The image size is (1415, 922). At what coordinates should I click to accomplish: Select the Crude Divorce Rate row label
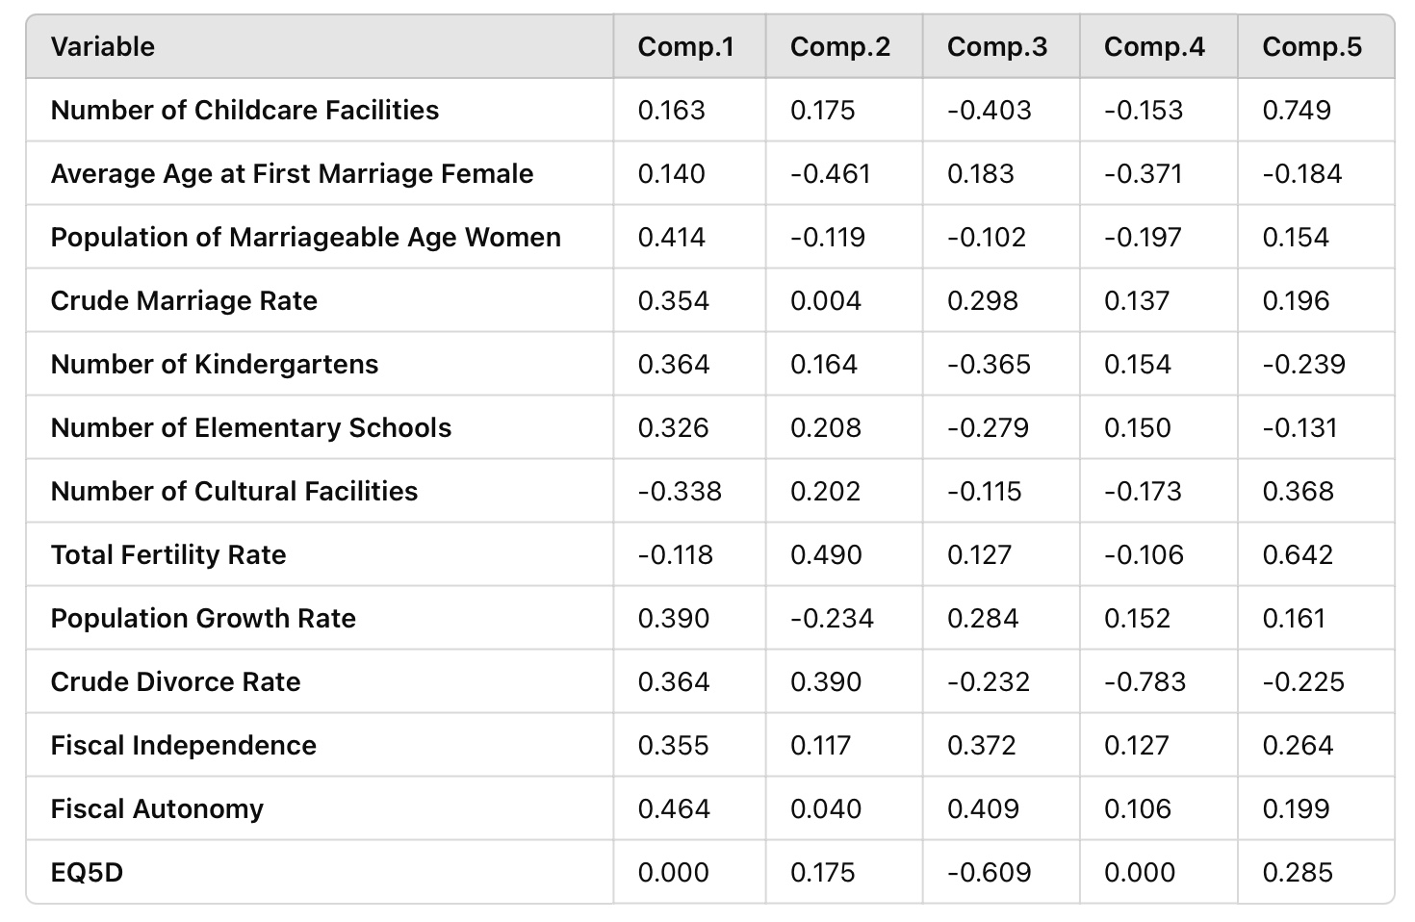(x=175, y=681)
